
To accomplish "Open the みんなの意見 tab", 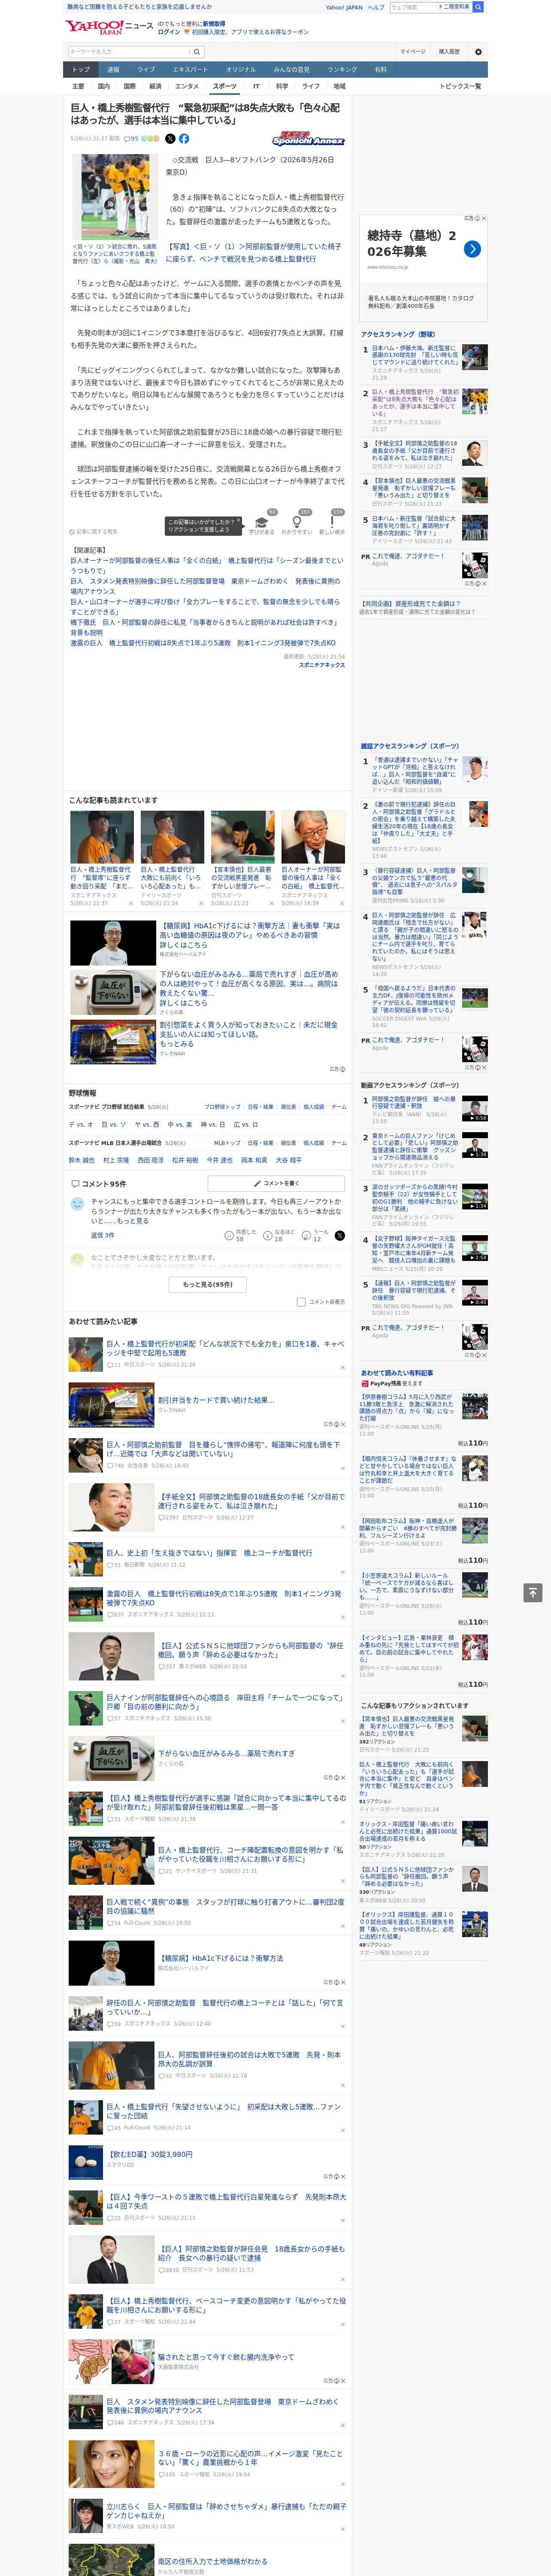I will point(292,69).
